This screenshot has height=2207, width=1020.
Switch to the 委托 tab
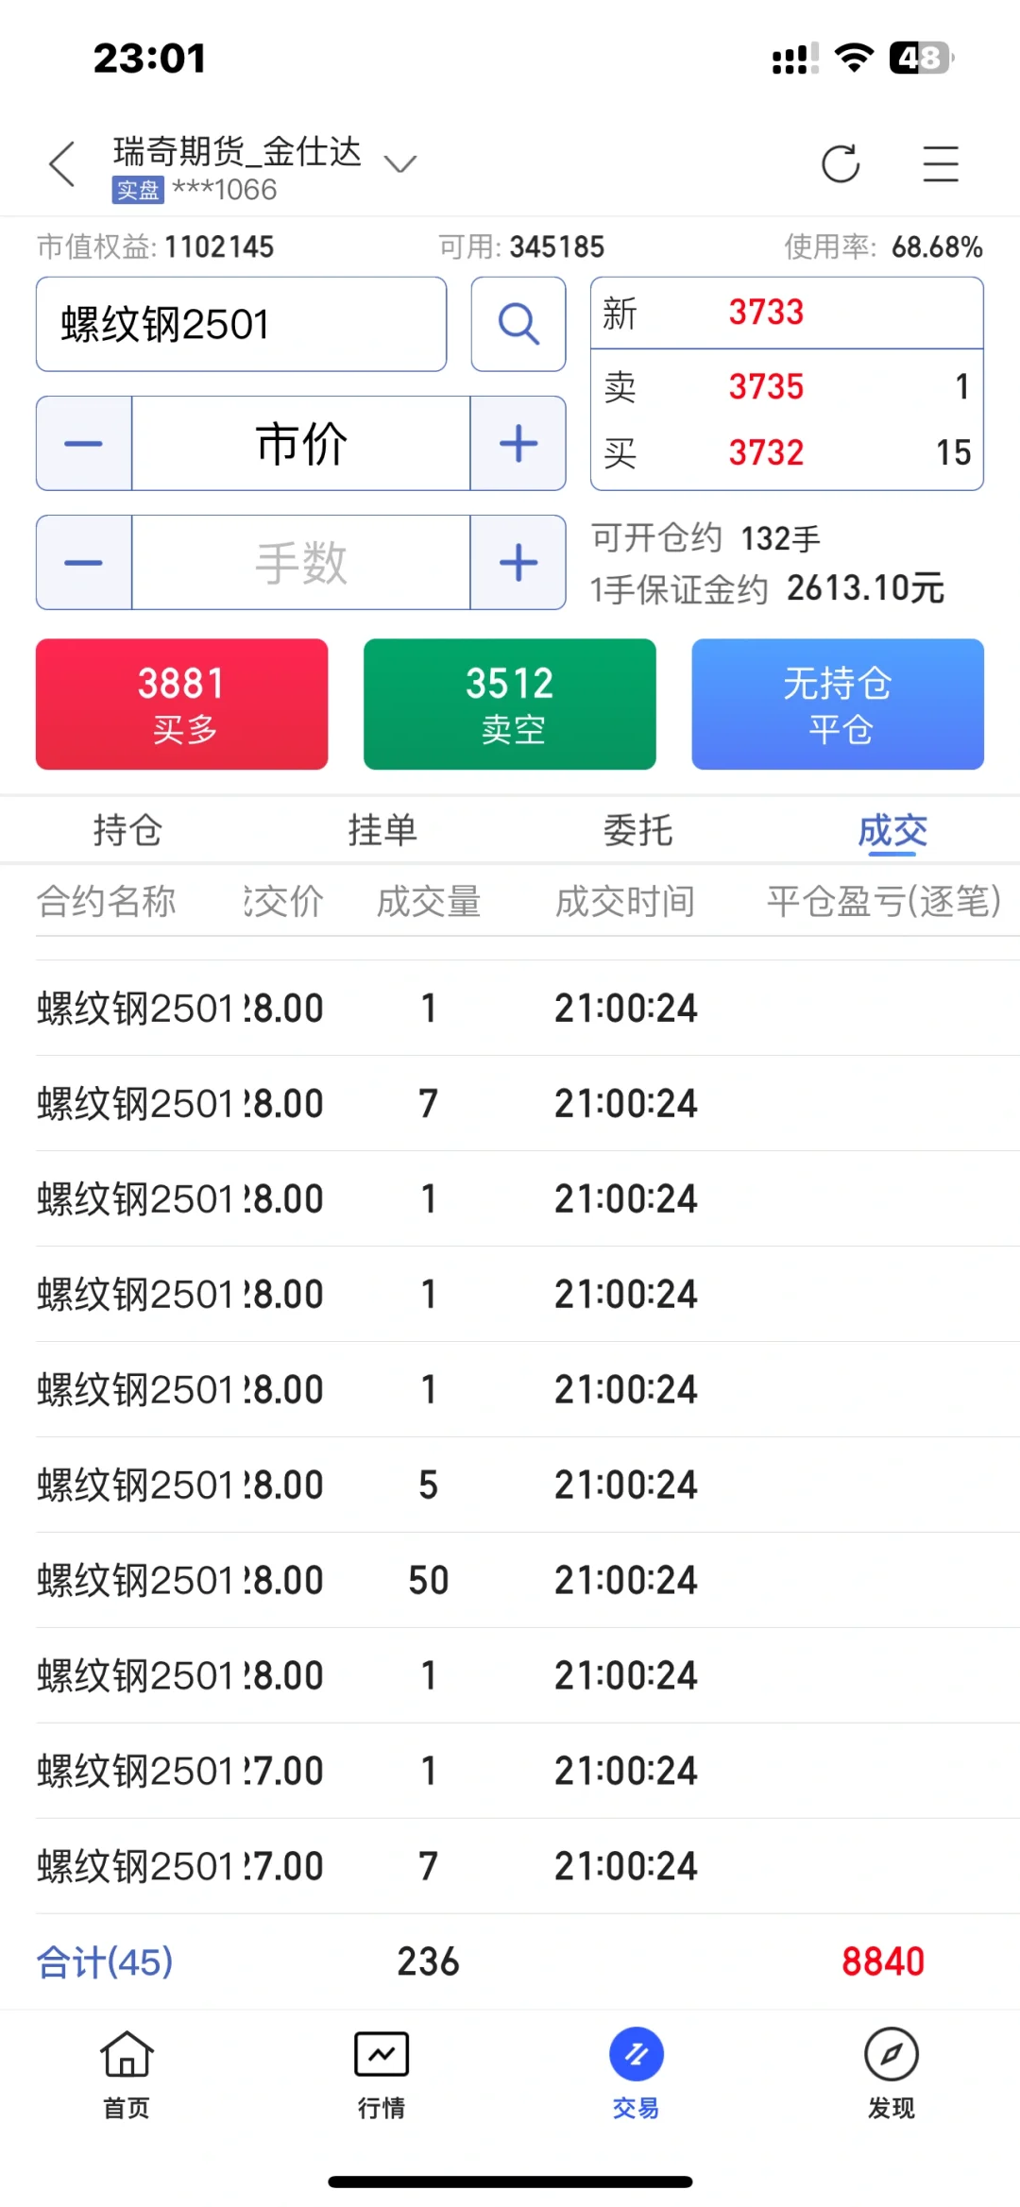click(x=637, y=831)
